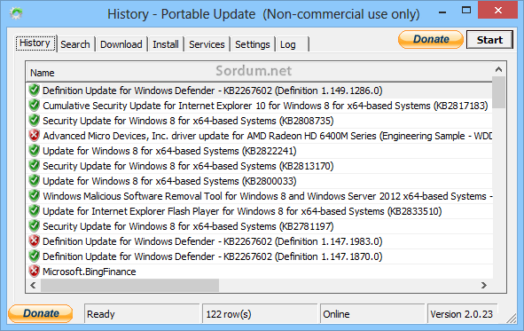Select Defender definition 1.149.1286.0 row text
Viewport: 524px width, 331px height.
213,91
